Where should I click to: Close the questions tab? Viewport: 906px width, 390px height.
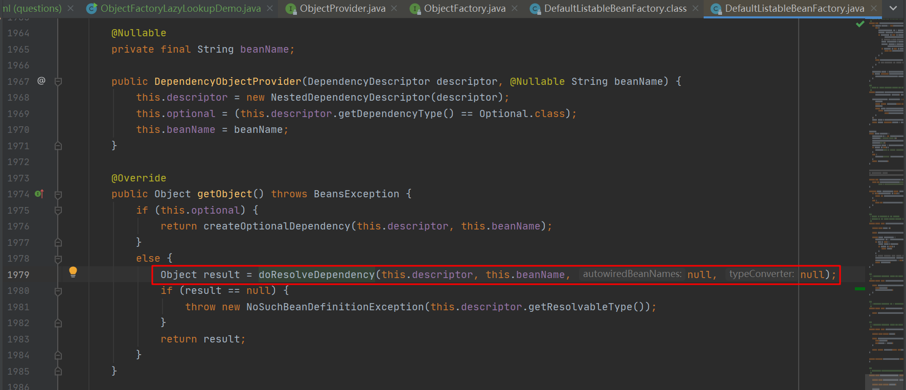(71, 8)
